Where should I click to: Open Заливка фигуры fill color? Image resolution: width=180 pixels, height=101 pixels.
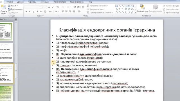coord(171,6)
